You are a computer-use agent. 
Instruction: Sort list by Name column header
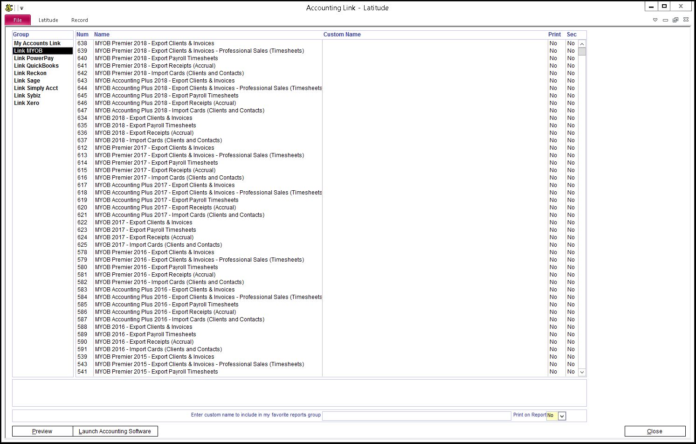(x=102, y=35)
